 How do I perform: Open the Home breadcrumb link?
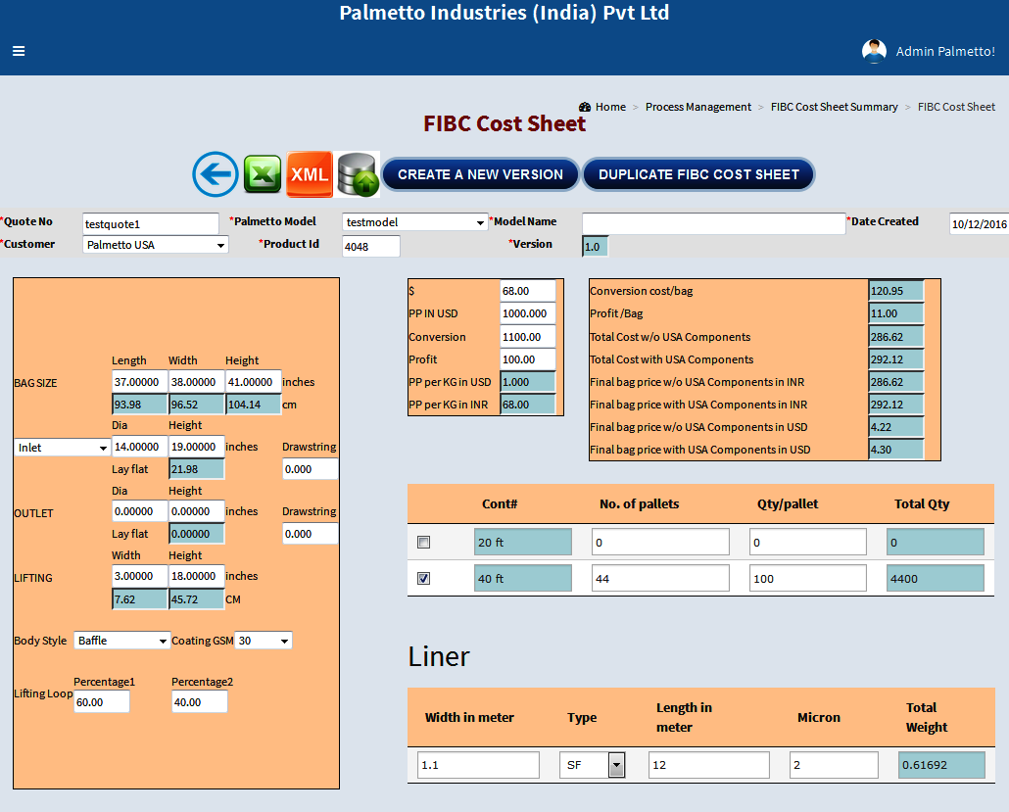pyautogui.click(x=610, y=107)
